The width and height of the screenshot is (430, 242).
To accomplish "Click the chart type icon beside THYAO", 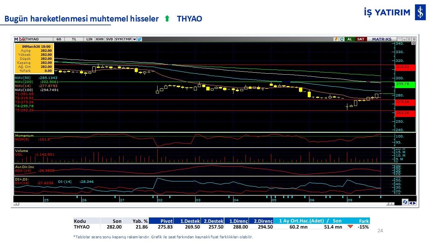I will [x=22, y=39].
